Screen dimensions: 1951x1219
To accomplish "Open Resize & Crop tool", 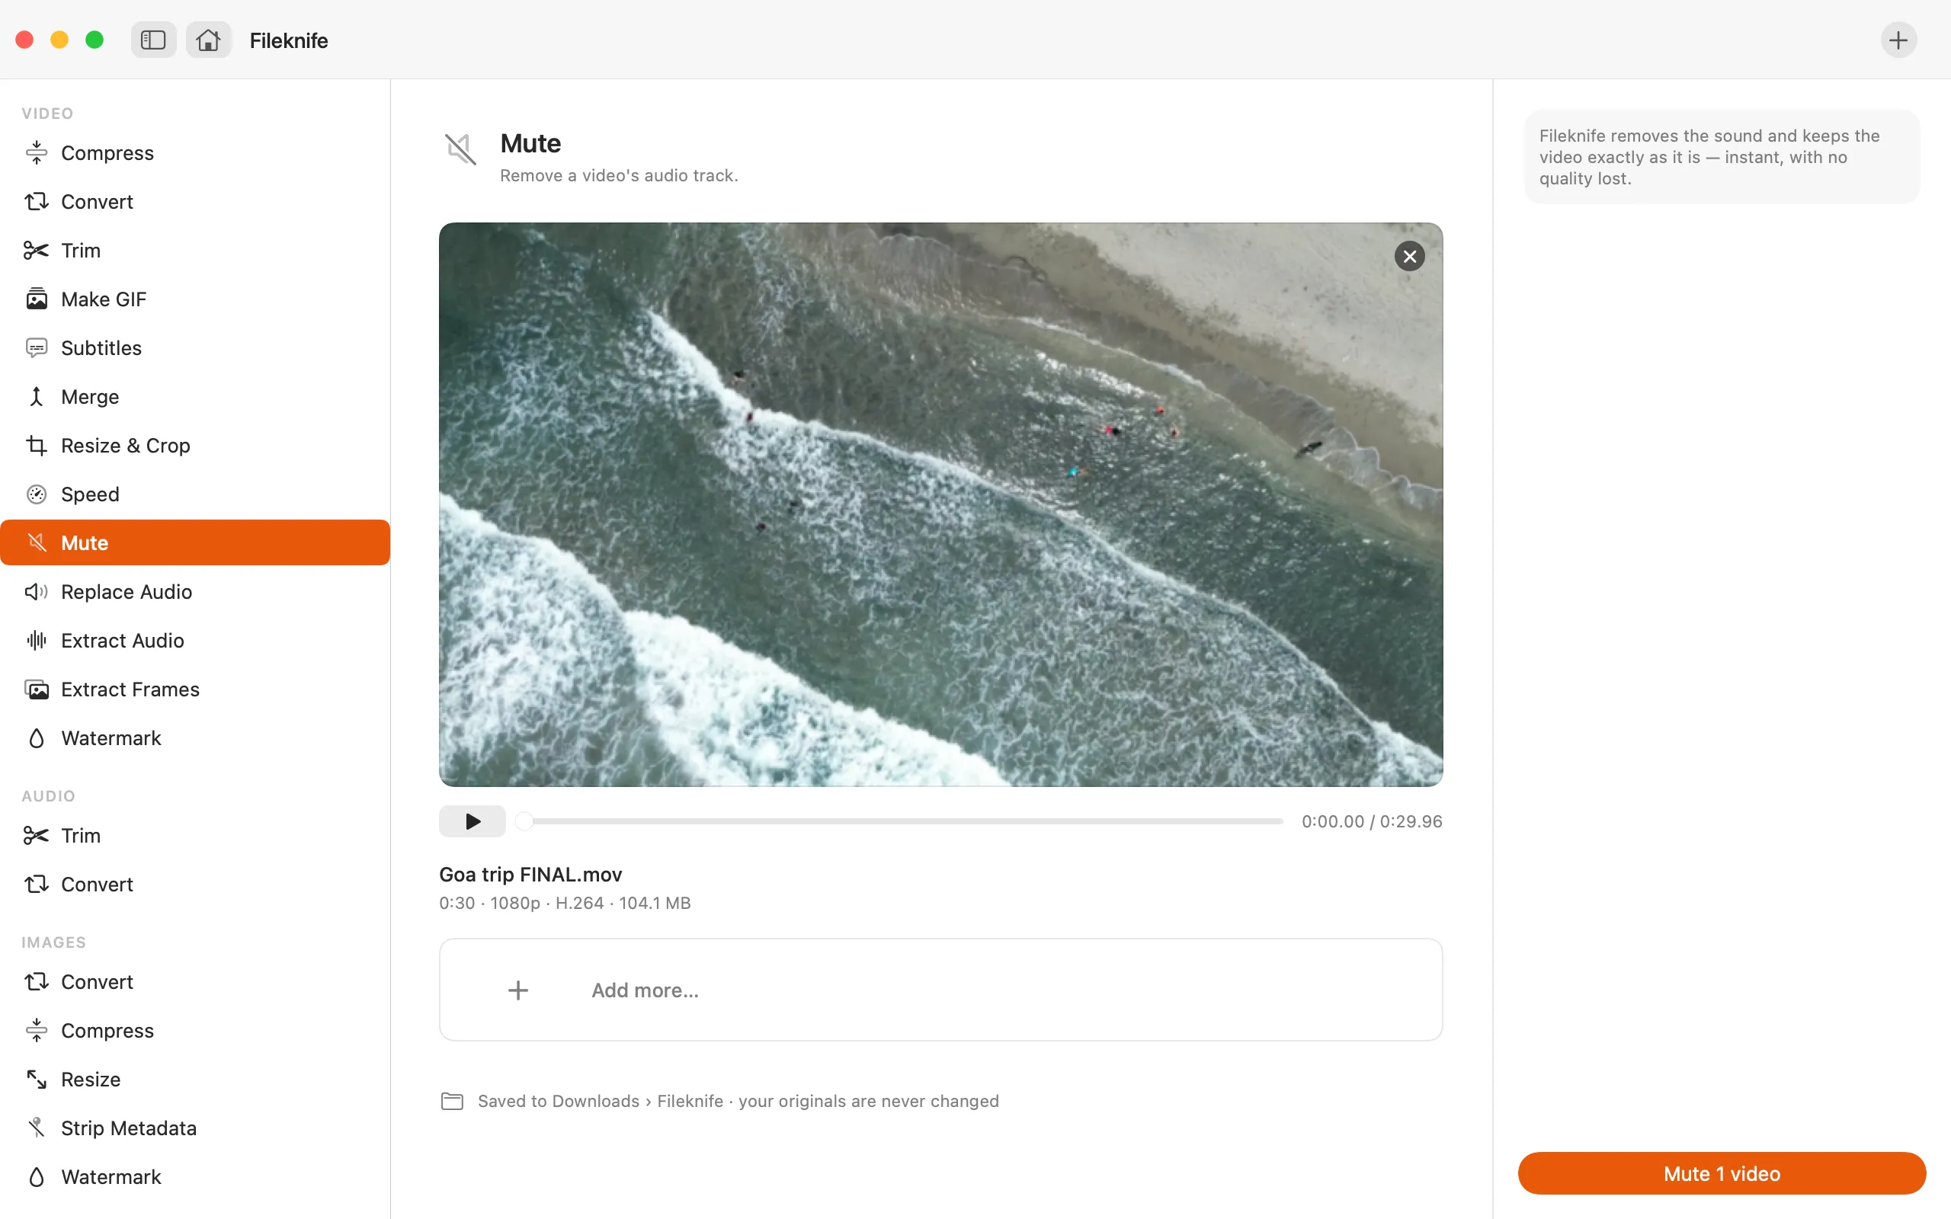I will tap(195, 446).
